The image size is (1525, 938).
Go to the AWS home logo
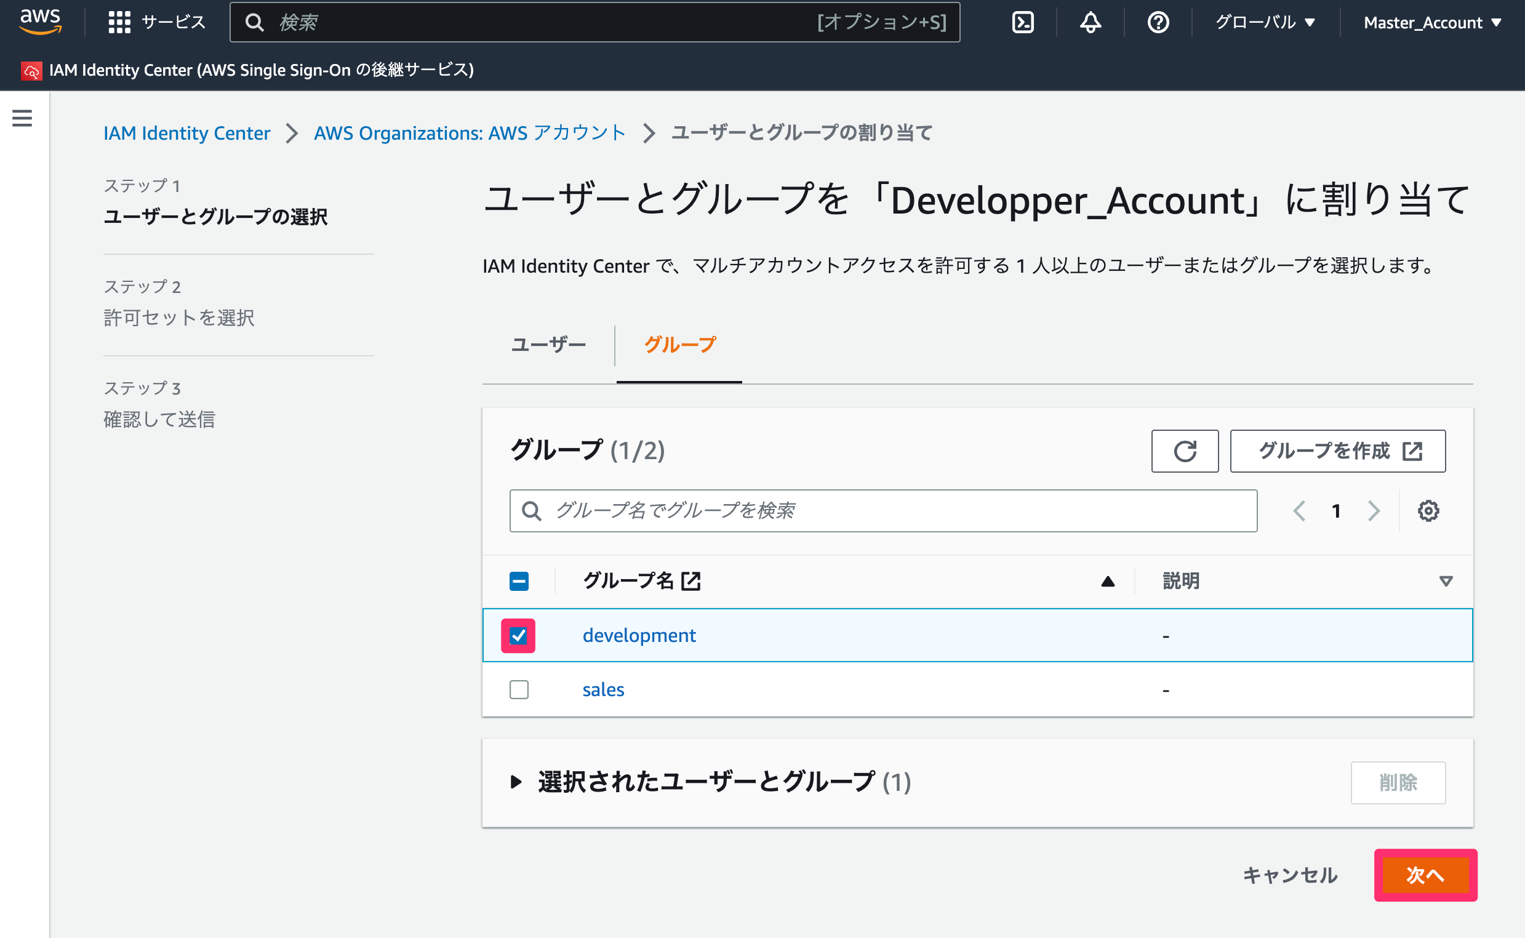point(41,22)
